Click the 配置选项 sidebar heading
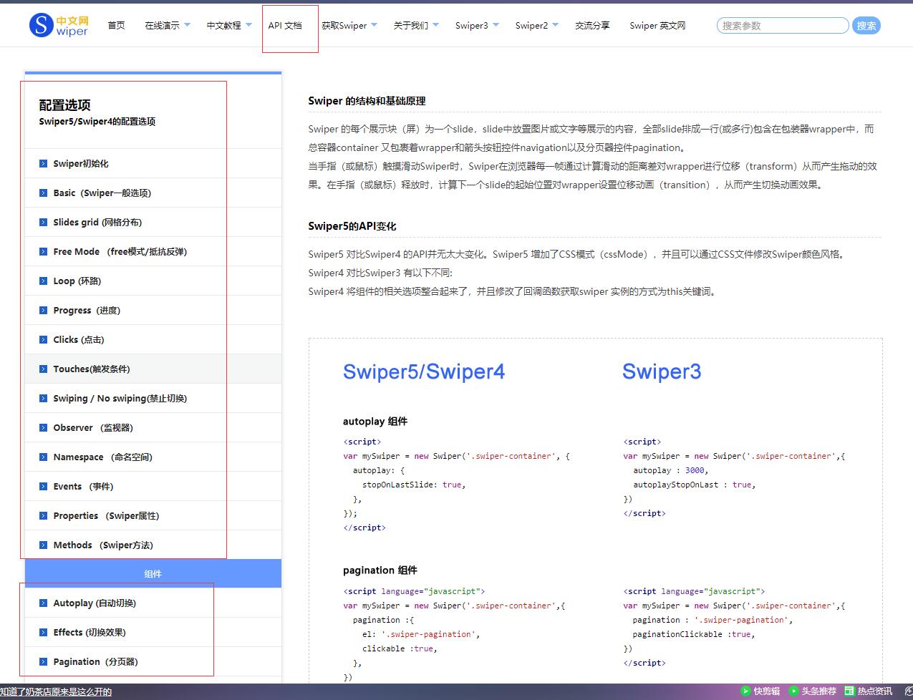 [x=64, y=105]
